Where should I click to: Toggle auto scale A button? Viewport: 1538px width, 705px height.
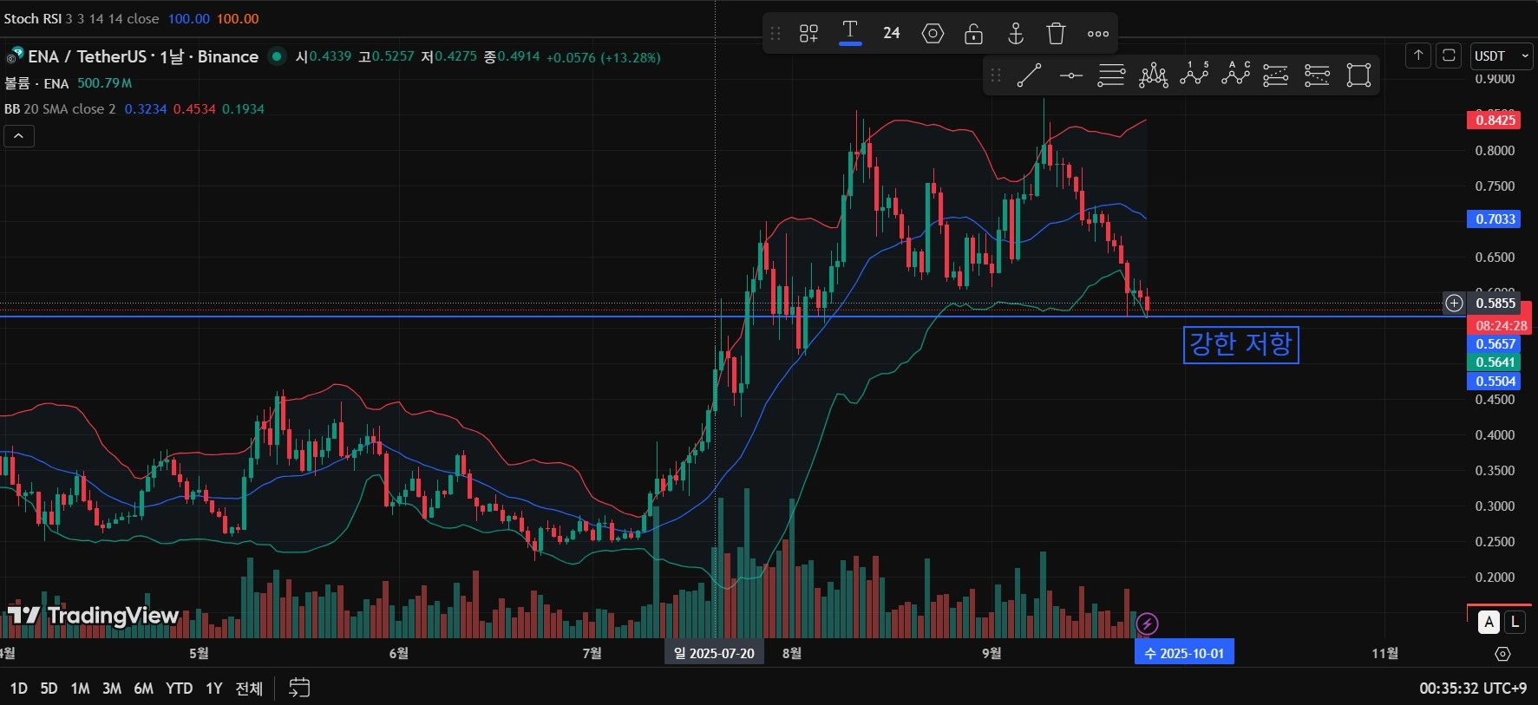(x=1489, y=621)
